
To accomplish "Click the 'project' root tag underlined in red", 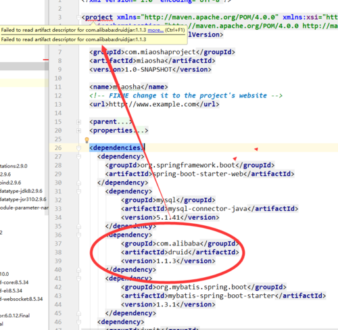I will pyautogui.click(x=99, y=18).
